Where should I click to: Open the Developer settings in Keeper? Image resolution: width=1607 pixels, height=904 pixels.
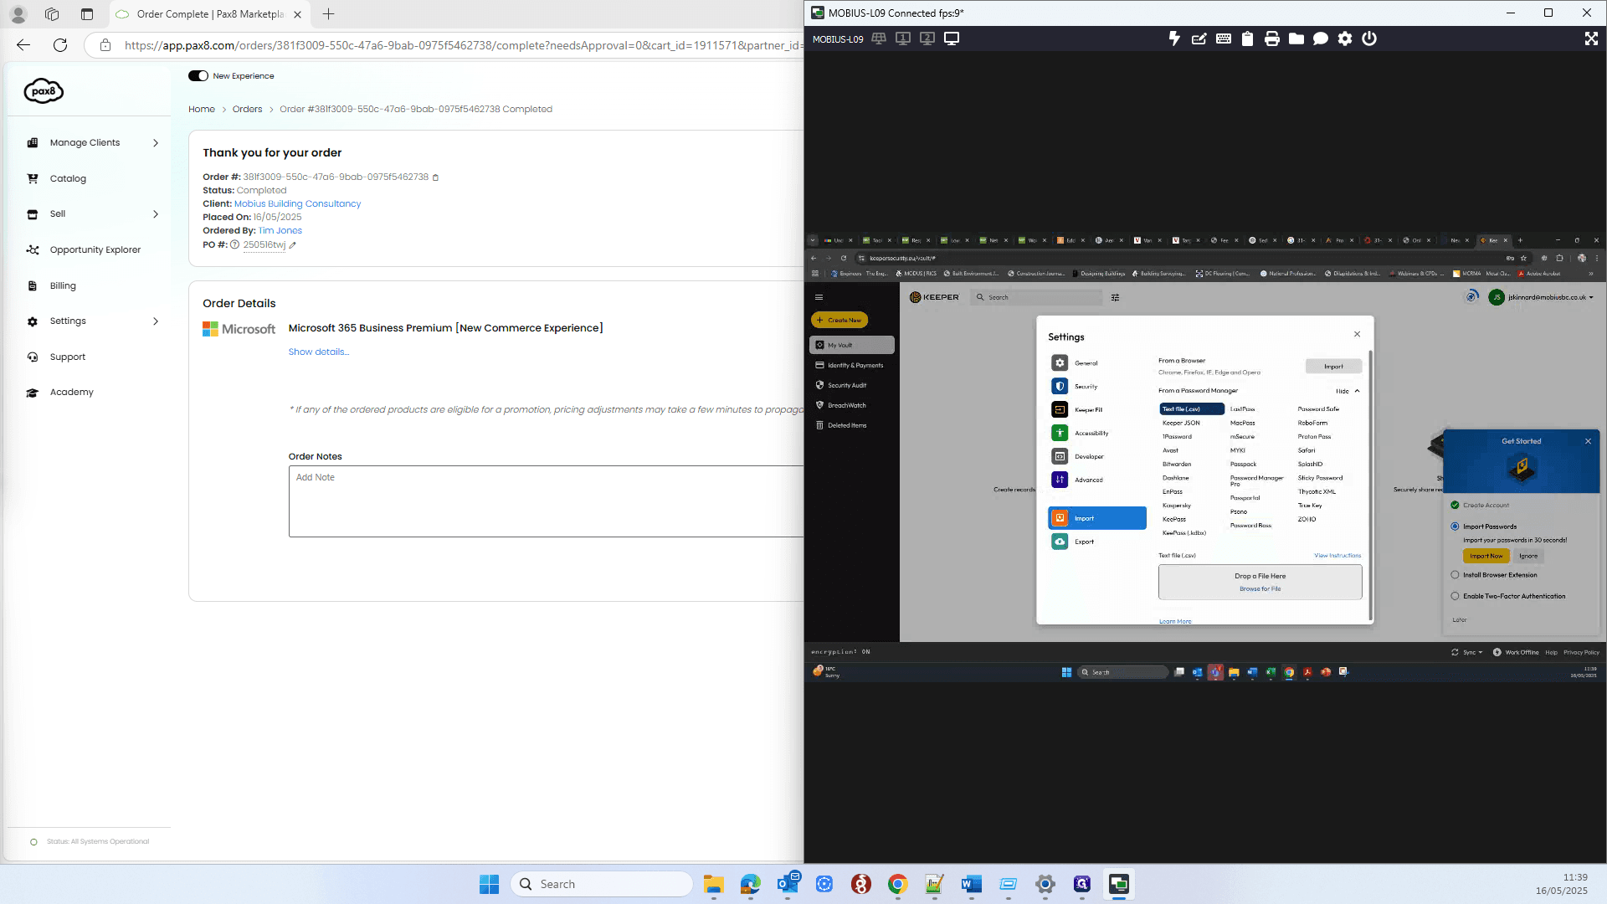click(x=1097, y=457)
